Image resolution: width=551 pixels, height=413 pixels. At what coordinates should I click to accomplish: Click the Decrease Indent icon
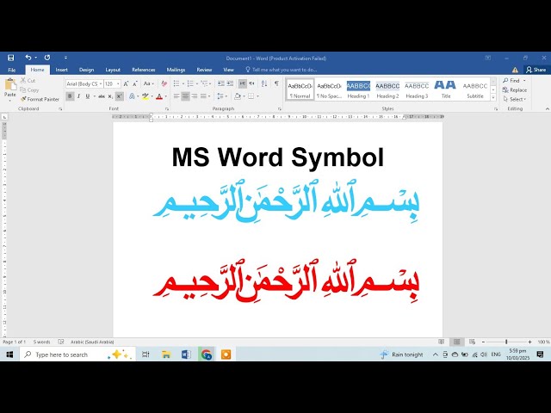(x=221, y=83)
